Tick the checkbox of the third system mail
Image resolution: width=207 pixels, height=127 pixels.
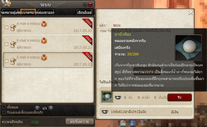pos(7,61)
